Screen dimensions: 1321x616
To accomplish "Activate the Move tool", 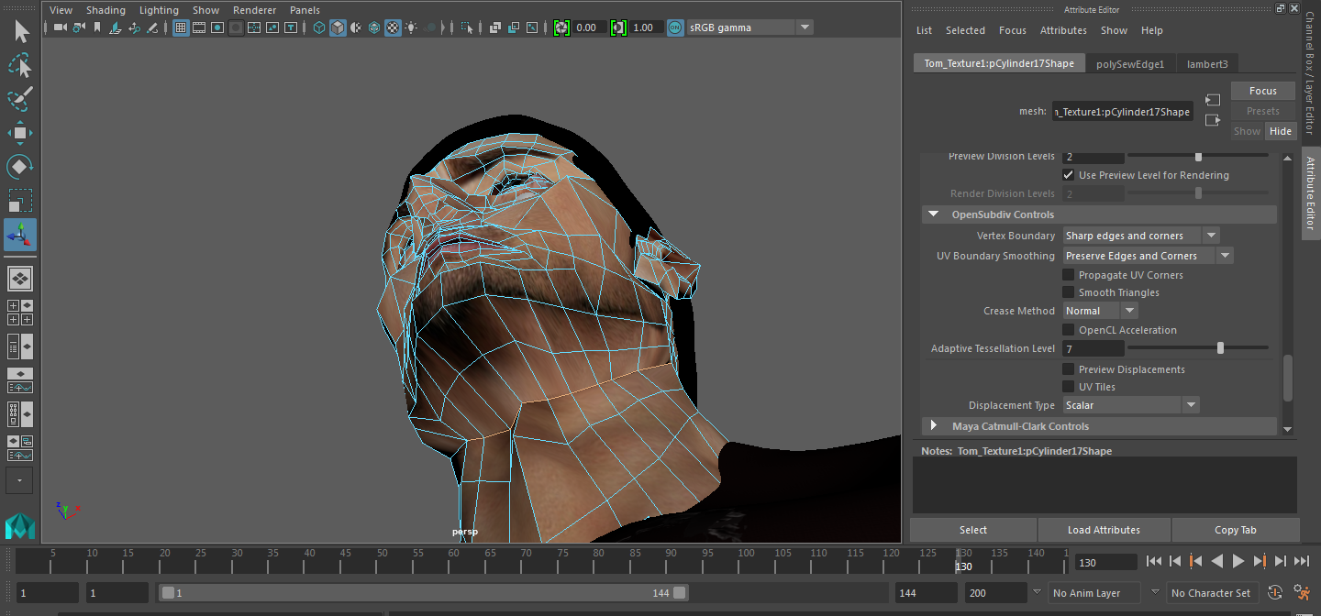I will pos(20,133).
